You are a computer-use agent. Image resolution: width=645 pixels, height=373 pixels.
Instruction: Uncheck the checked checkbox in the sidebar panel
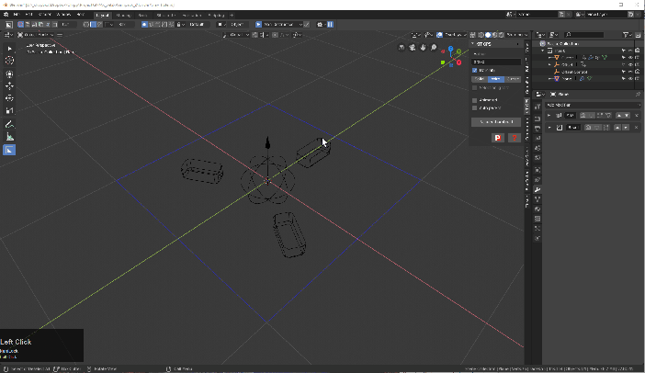(475, 70)
